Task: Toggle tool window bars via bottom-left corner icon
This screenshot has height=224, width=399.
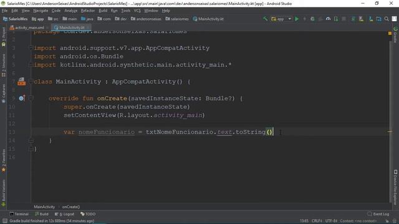Action: pos(4,221)
